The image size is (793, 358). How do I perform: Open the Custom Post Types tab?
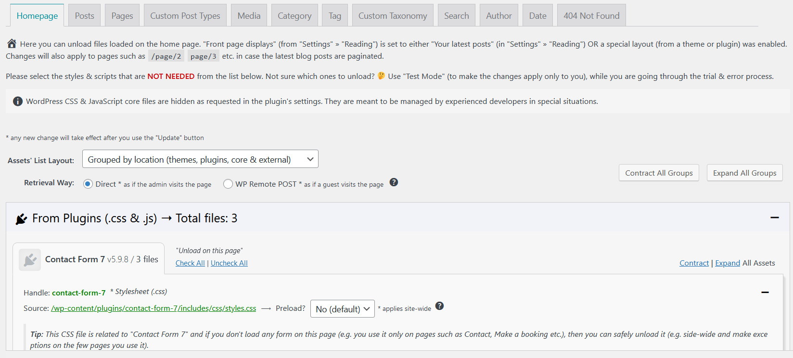[x=185, y=15]
